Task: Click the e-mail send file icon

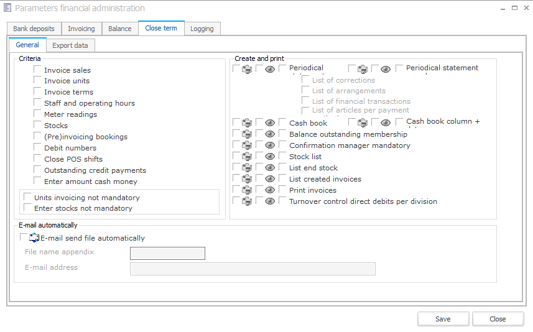Action: click(x=34, y=237)
